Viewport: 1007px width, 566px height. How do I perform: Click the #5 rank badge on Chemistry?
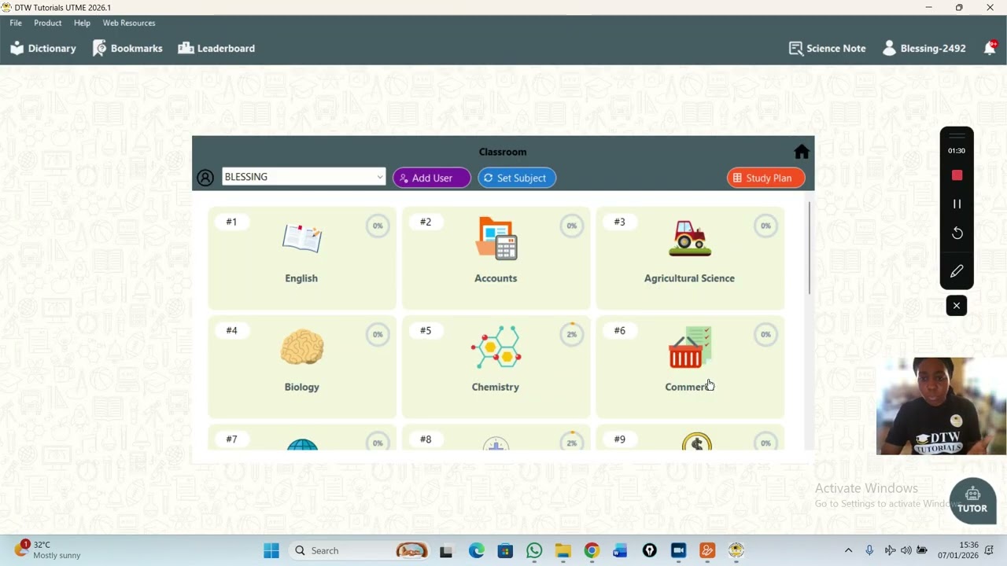426,330
